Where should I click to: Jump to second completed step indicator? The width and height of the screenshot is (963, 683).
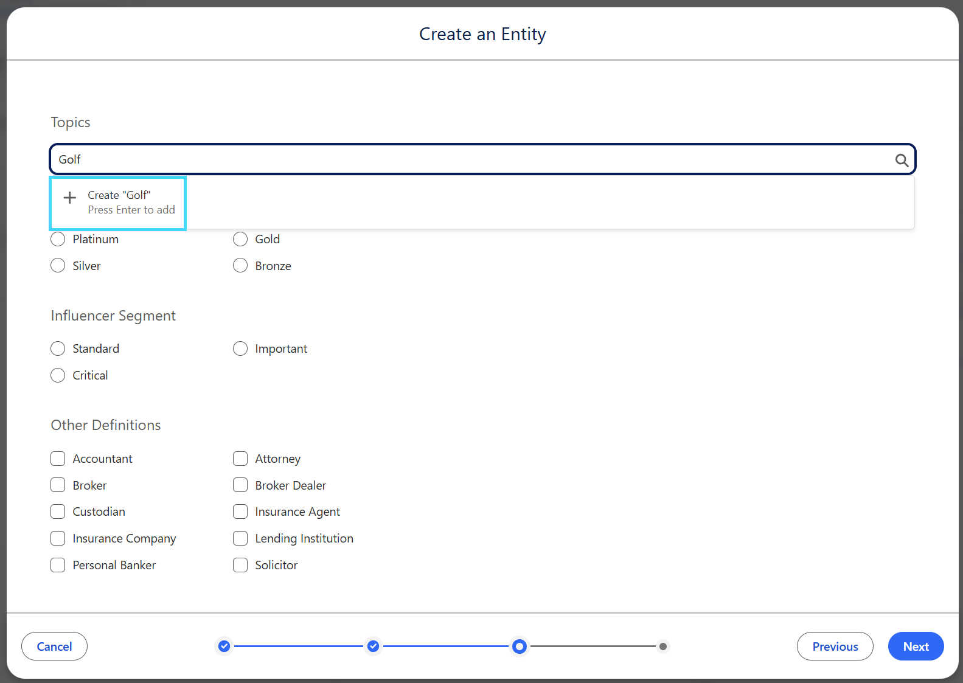pyautogui.click(x=374, y=646)
